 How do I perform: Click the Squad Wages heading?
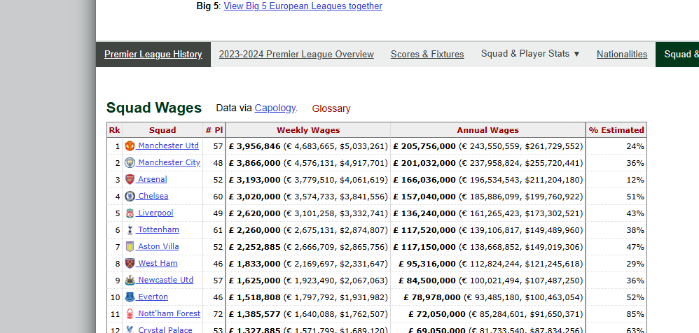pos(154,108)
